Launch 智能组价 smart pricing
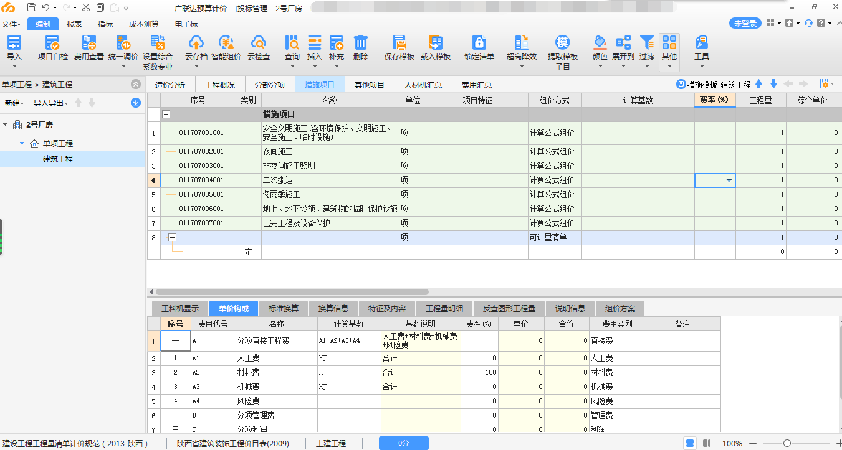Viewport: 842px width, 450px height. tap(226, 48)
